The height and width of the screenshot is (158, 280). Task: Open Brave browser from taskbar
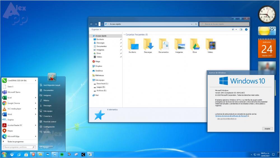(x=33, y=155)
